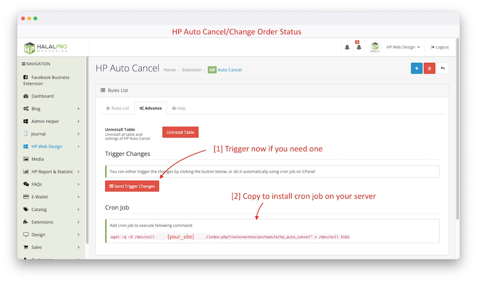Click the notifications bell with 2 alerts

(x=358, y=47)
